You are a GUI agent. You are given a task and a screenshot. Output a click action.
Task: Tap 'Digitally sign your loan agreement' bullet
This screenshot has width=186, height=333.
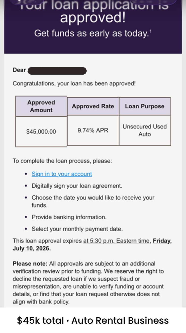coord(77,186)
